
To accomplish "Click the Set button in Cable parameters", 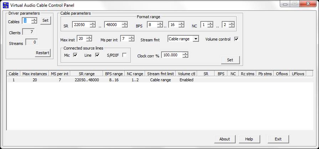I will 230,60.
